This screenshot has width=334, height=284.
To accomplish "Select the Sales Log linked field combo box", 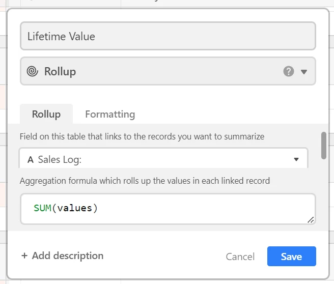I will click(163, 158).
